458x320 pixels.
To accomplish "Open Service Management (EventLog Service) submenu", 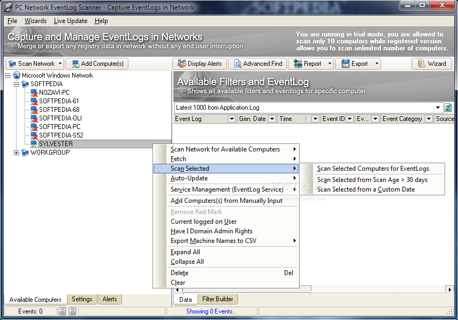I will (226, 189).
